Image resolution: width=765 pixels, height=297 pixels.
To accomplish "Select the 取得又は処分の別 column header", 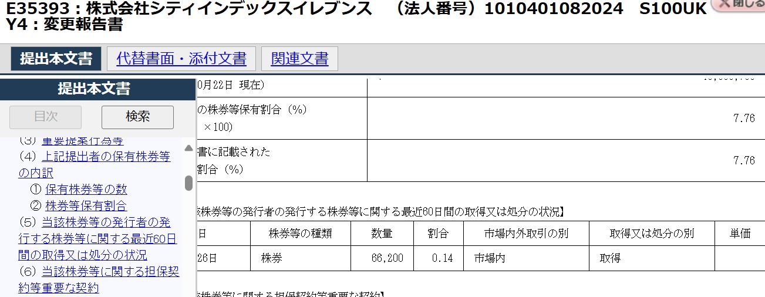I will [x=652, y=234].
